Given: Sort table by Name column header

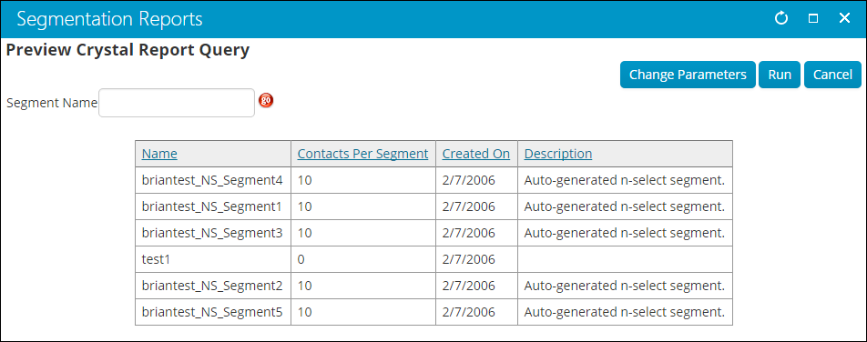Looking at the screenshot, I should click(159, 154).
